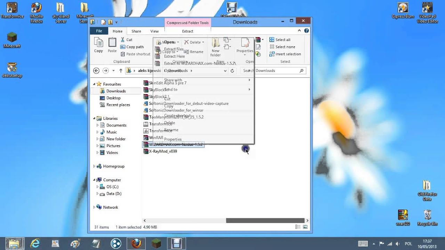Switch to the Extract ribbon tab
The height and width of the screenshot is (250, 445).
point(187,31)
